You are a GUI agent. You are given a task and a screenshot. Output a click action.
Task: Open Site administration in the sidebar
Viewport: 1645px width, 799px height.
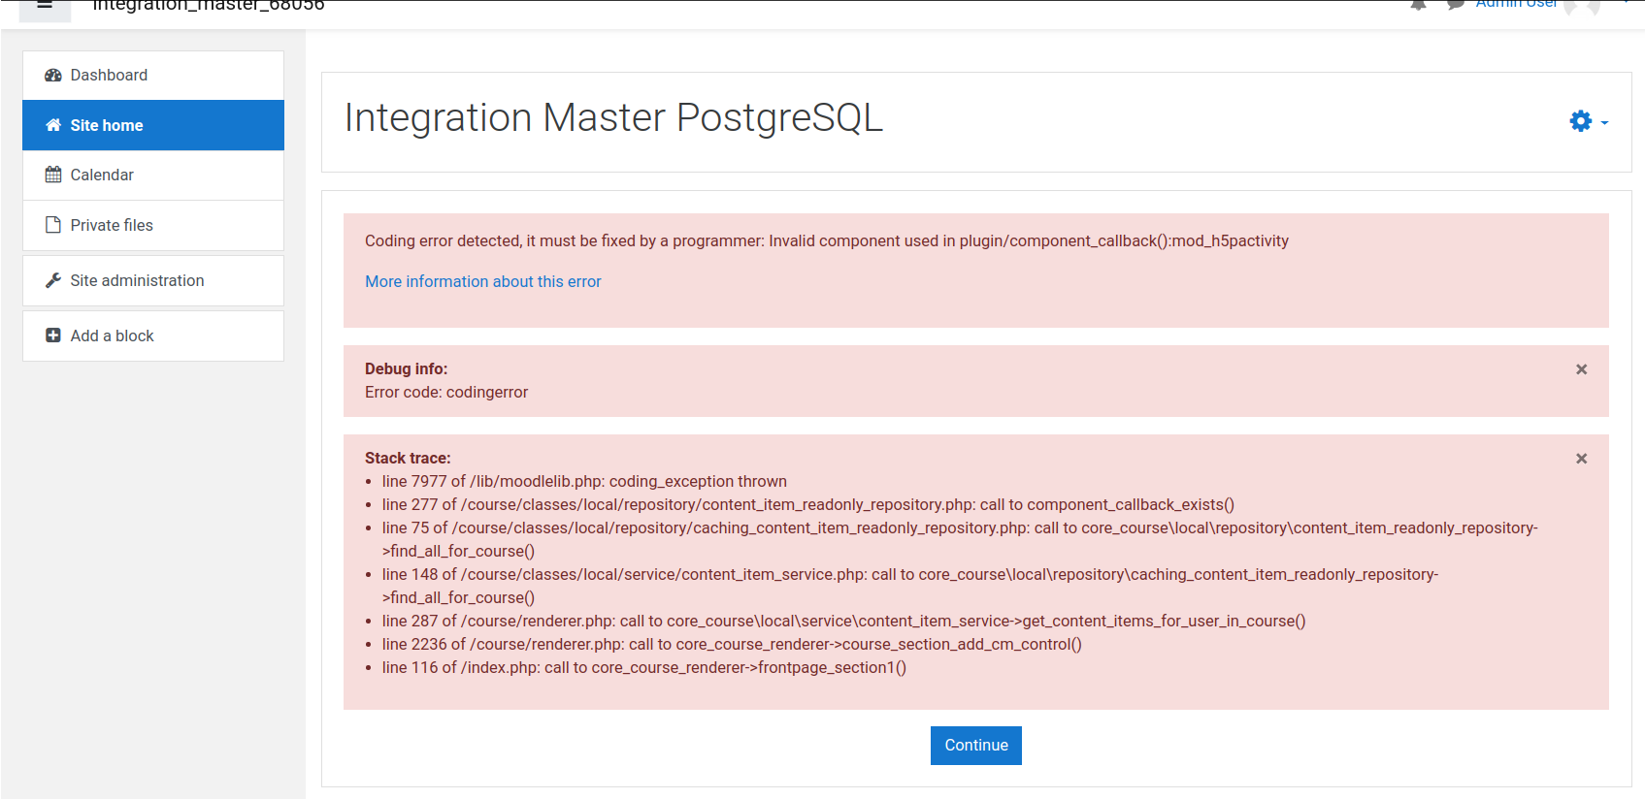click(x=153, y=280)
